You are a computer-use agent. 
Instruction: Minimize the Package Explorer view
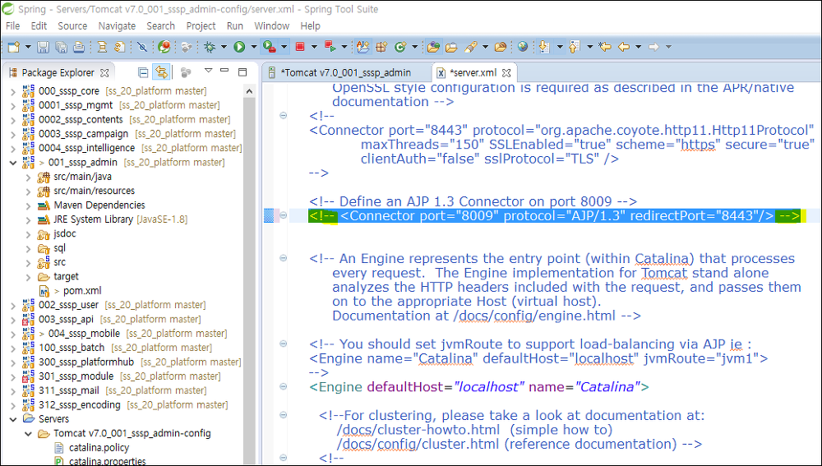[x=225, y=70]
